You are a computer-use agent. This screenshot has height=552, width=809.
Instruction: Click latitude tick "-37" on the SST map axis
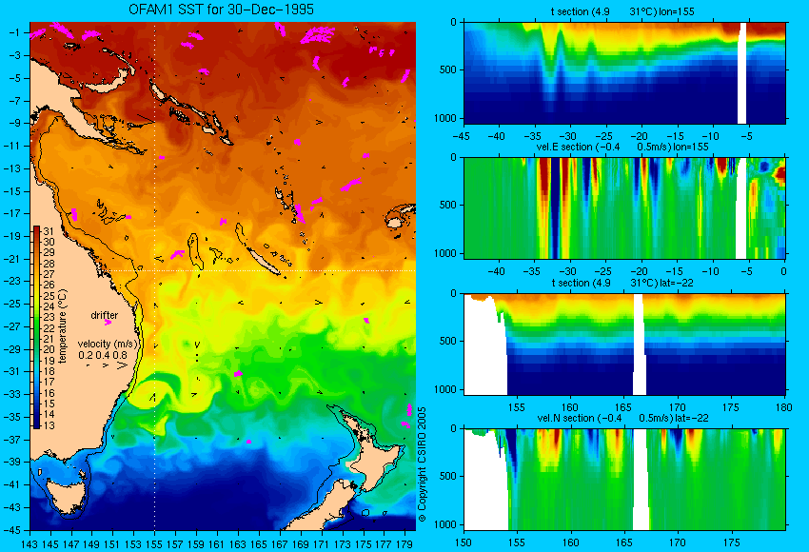pyautogui.click(x=12, y=440)
